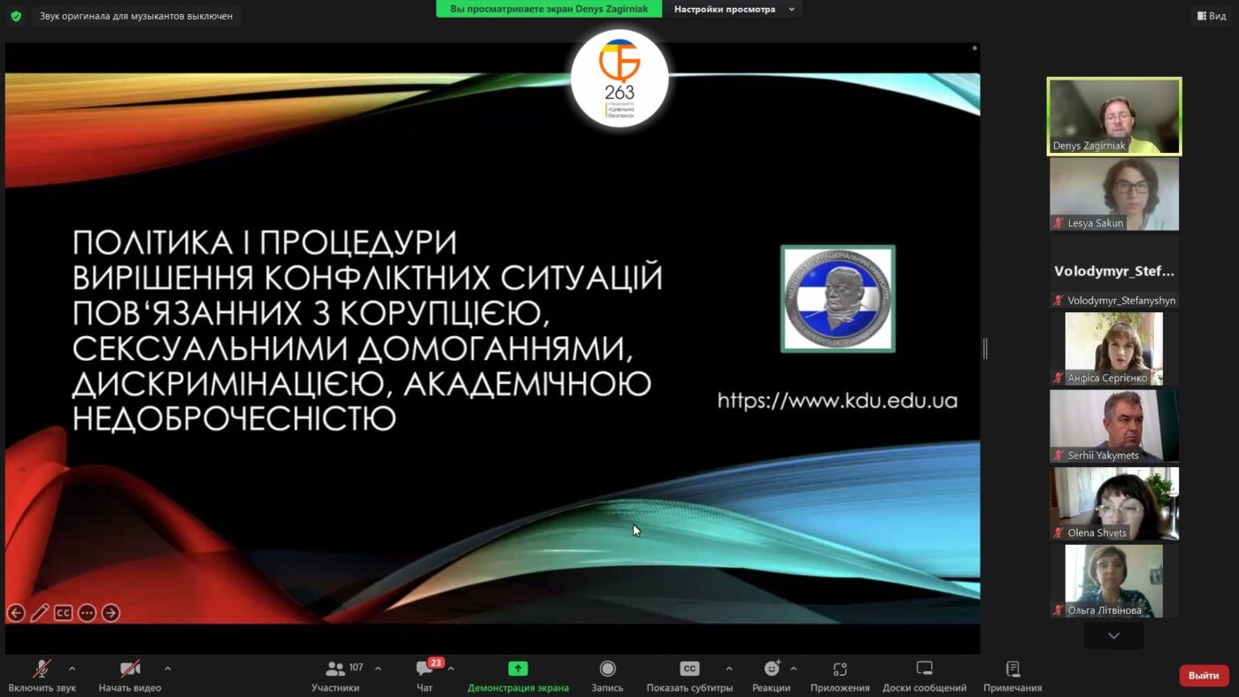Show more participants with down chevron
This screenshot has width=1239, height=697.
click(1113, 635)
